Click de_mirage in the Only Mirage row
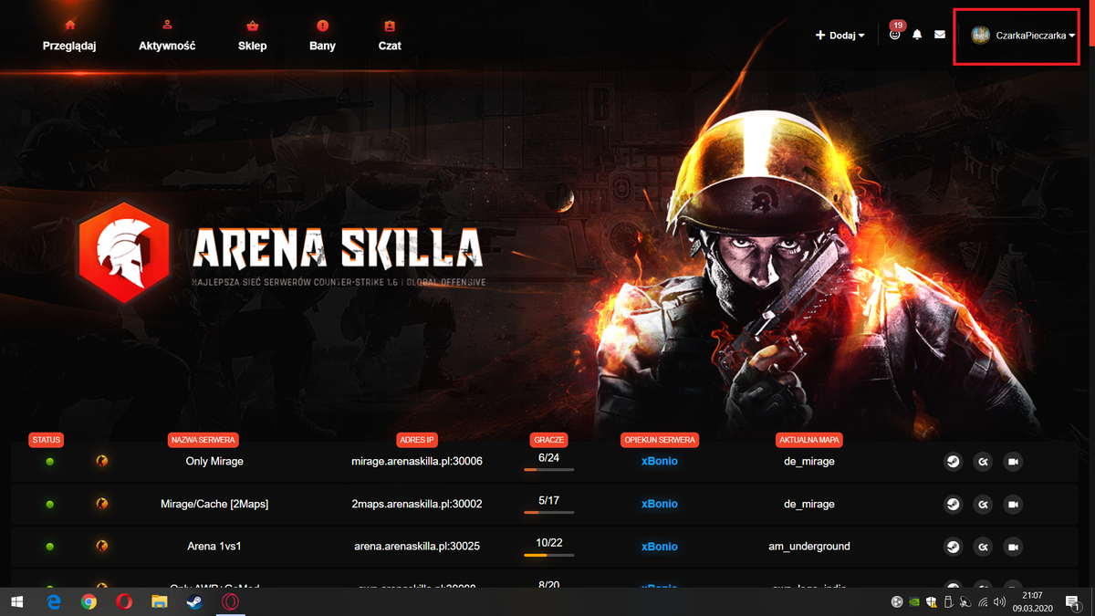 (x=809, y=462)
